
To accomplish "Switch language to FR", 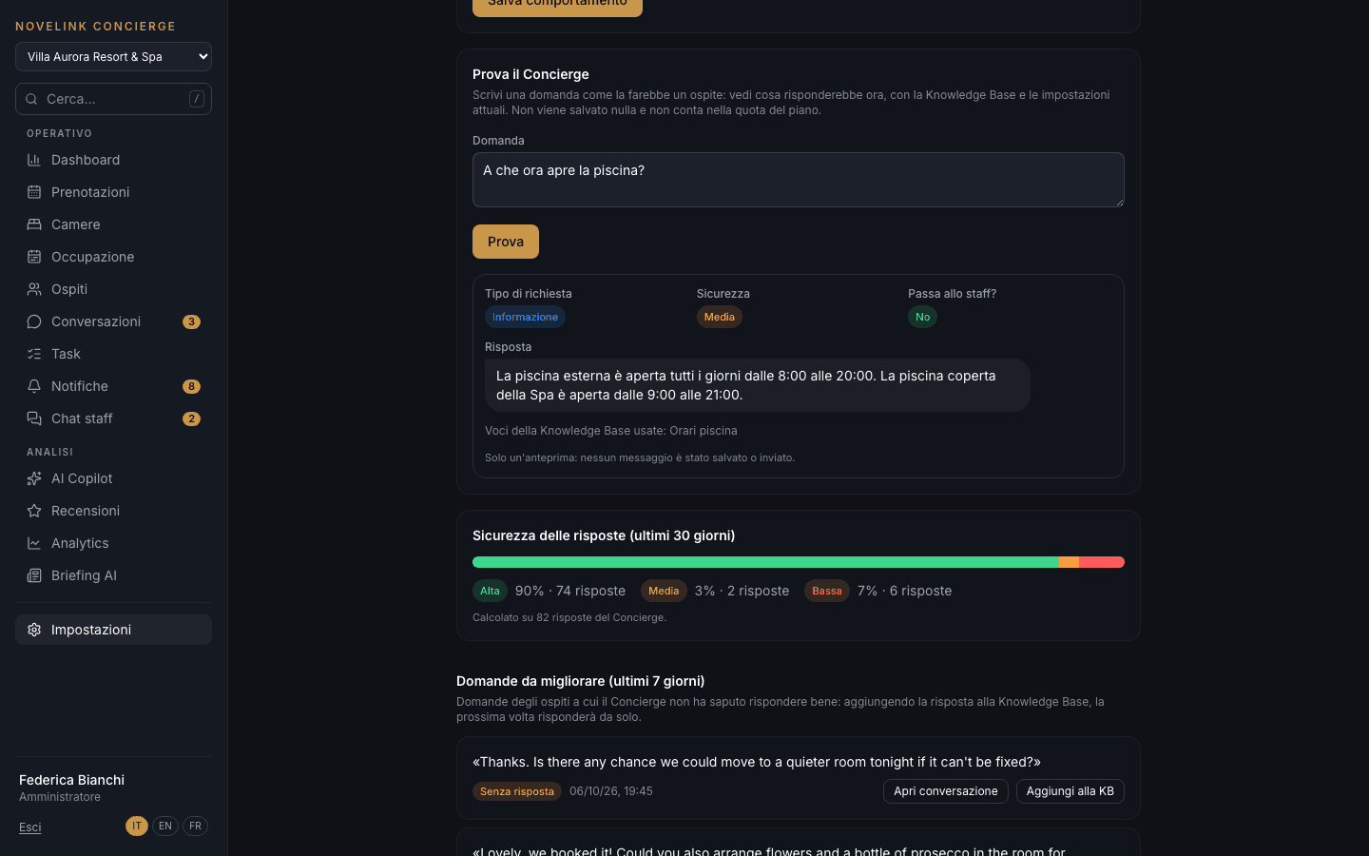I will (x=195, y=826).
